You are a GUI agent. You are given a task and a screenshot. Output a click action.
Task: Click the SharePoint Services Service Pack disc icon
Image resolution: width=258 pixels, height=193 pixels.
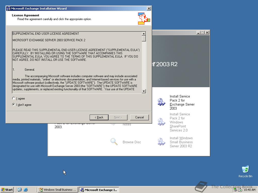coord(161,122)
